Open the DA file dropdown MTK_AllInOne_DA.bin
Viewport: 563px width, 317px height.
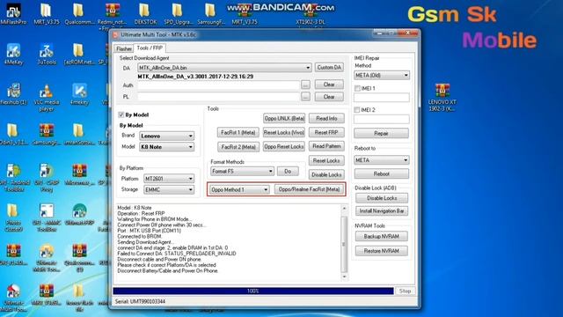click(224, 68)
